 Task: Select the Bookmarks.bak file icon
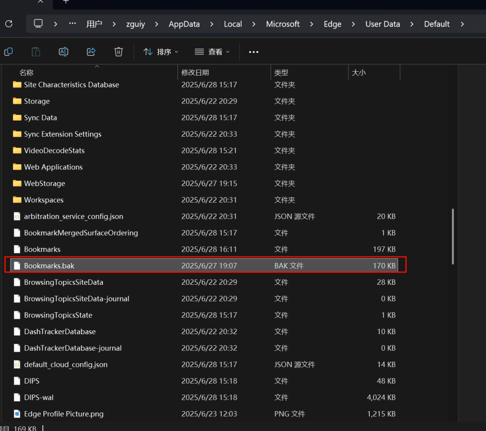[17, 266]
